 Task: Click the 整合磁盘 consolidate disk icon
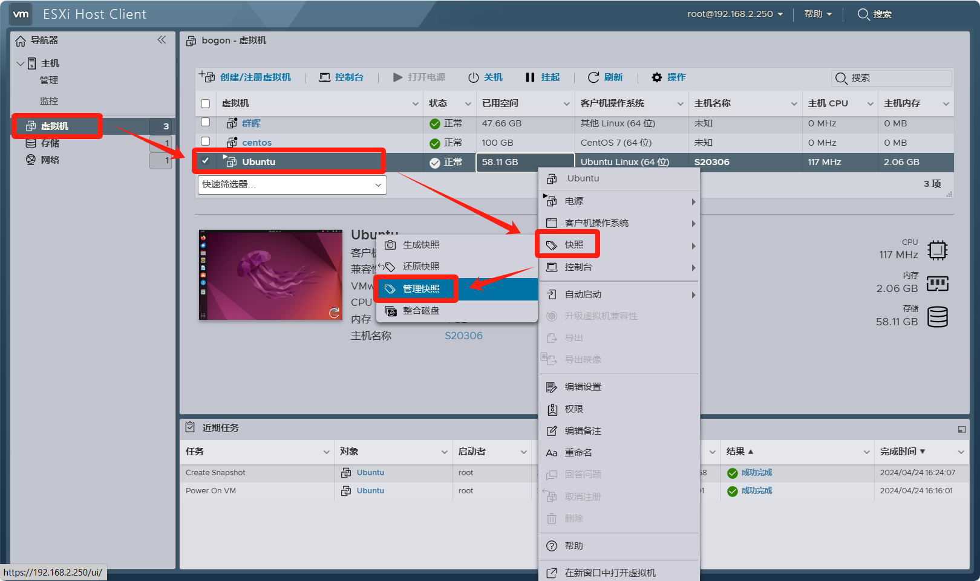tap(391, 311)
